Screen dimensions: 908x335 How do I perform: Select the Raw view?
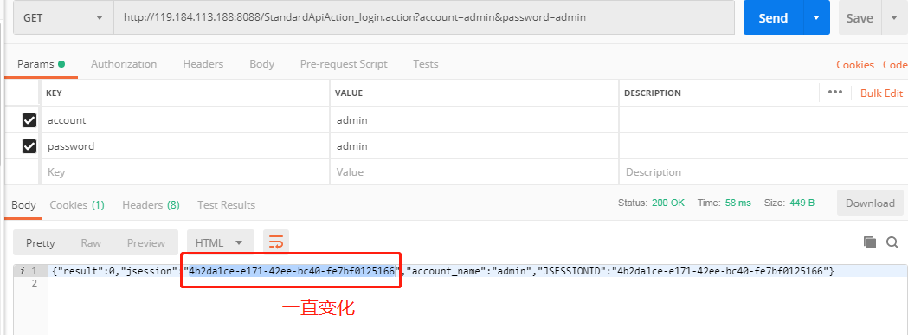91,243
